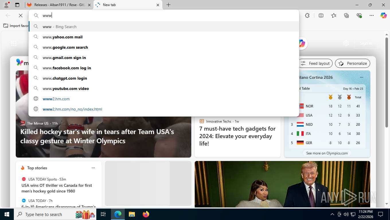The width and height of the screenshot is (390, 220).
Task: Click the Personalize button
Action: coord(353,63)
